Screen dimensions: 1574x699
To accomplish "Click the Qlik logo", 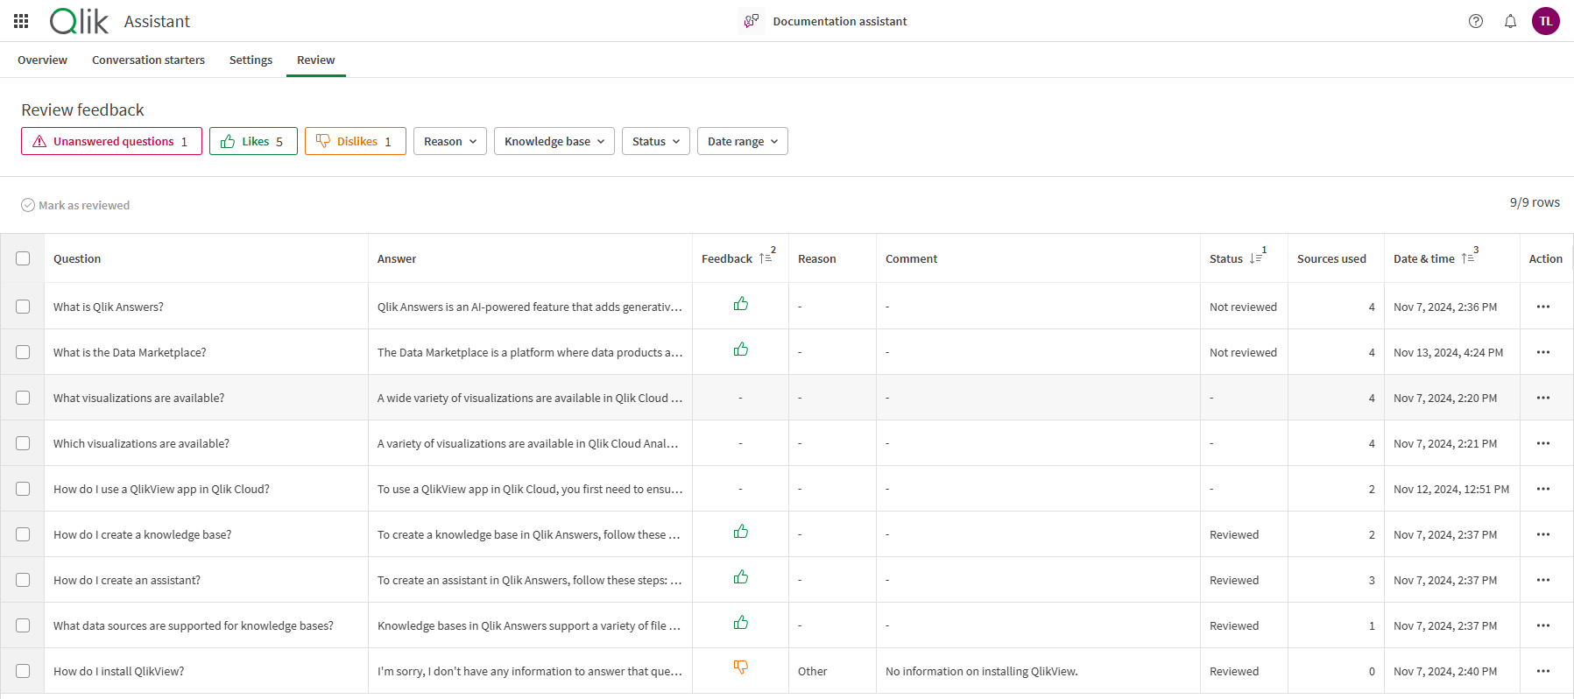I will click(x=79, y=21).
